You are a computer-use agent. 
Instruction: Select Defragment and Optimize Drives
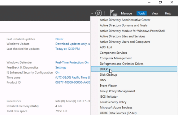point(134,64)
